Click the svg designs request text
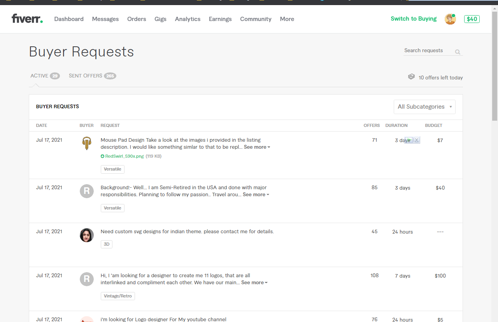Viewport: 498px width, 322px height. [x=187, y=232]
